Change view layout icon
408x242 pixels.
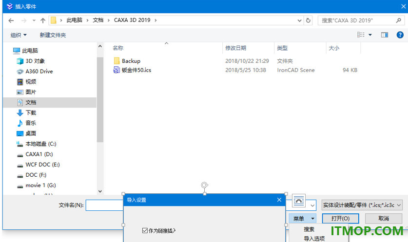tap(361, 35)
